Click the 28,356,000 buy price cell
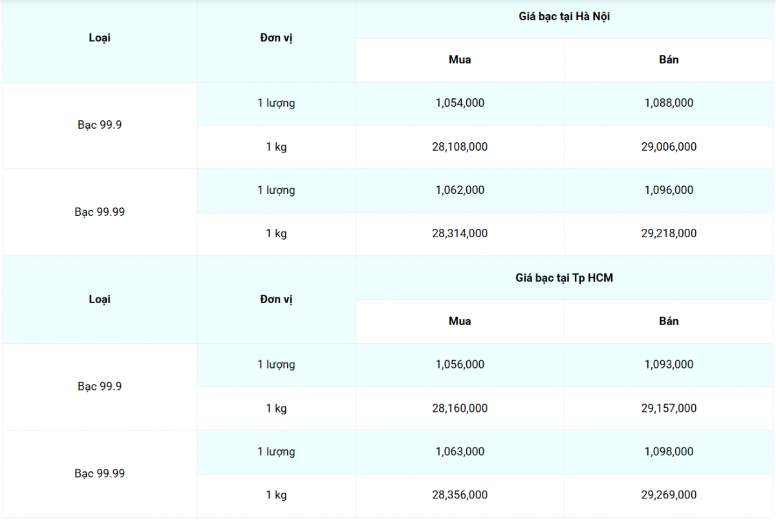The height and width of the screenshot is (523, 776). tap(460, 495)
